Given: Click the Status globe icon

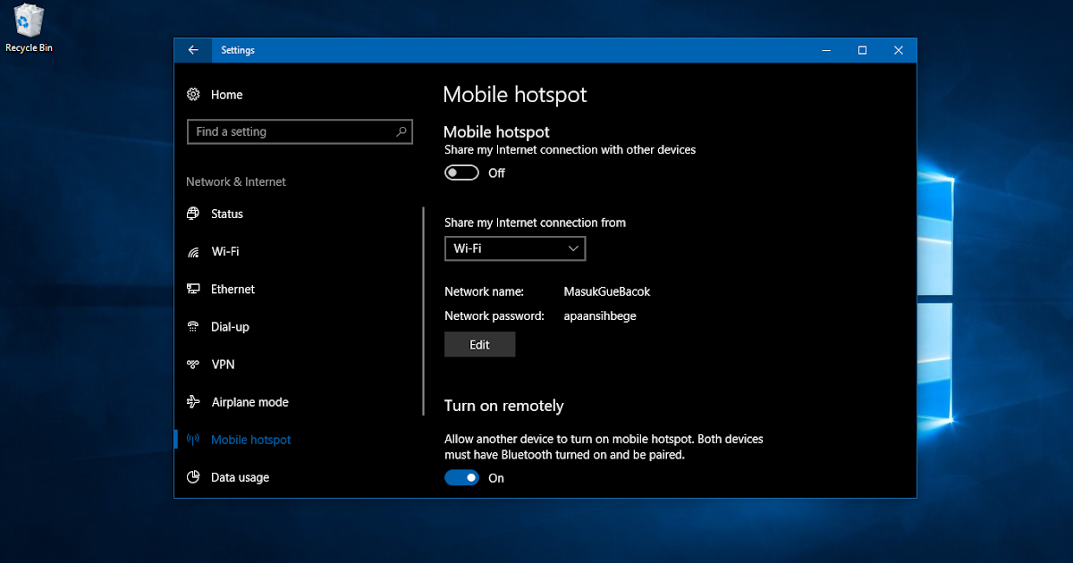Looking at the screenshot, I should point(193,214).
